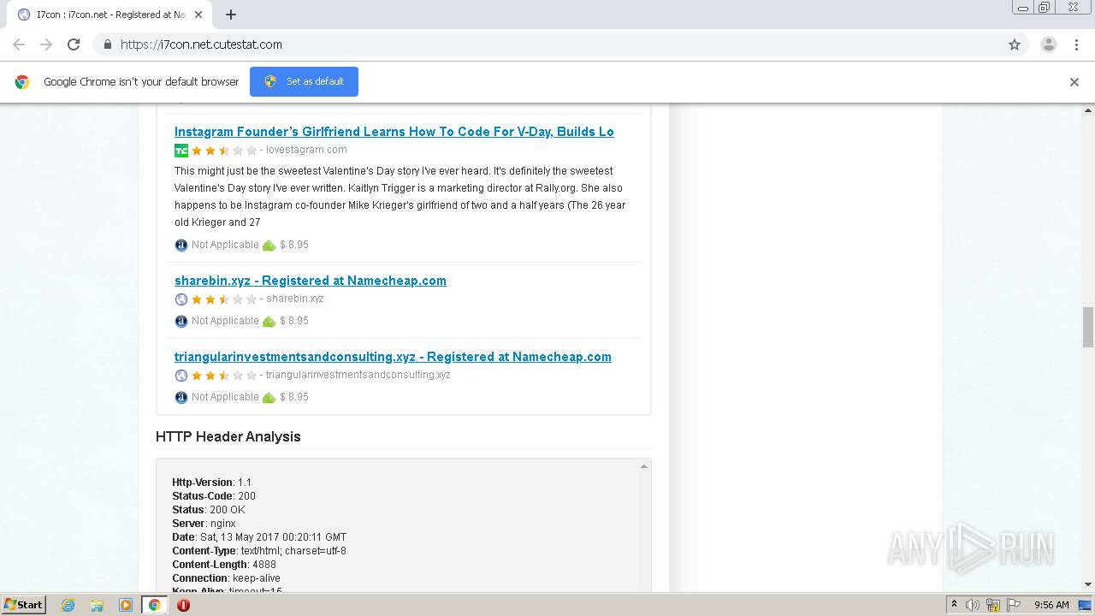
Task: Open the Chrome three-dot menu
Action: pos(1076,44)
